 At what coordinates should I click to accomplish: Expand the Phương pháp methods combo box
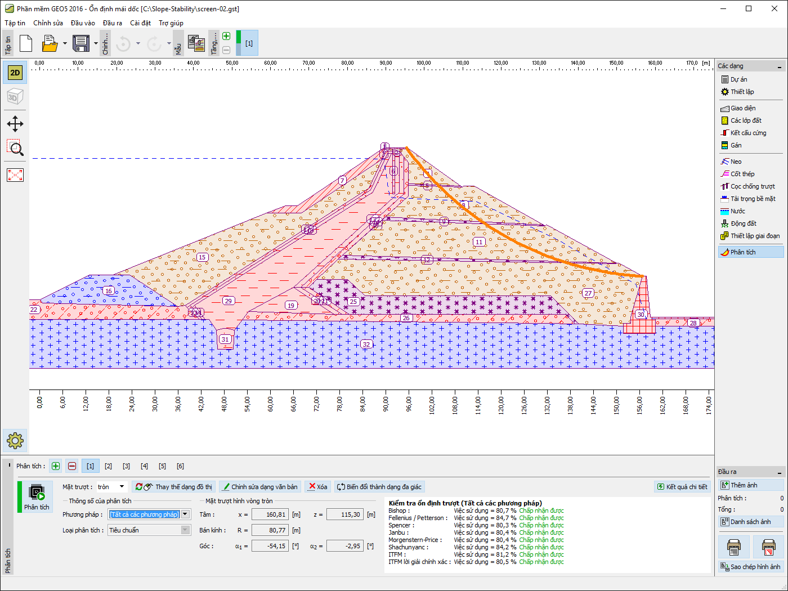[185, 514]
